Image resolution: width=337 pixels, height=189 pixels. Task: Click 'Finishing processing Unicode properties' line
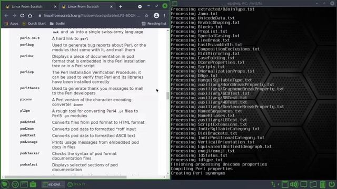pyautogui.click(x=219, y=164)
